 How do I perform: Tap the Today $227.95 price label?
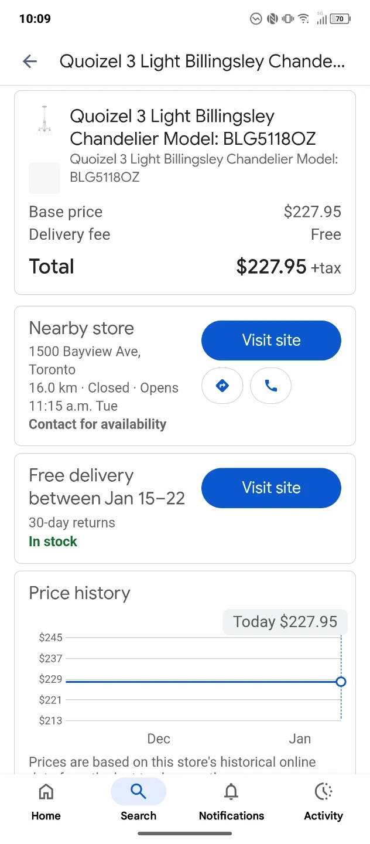(285, 622)
